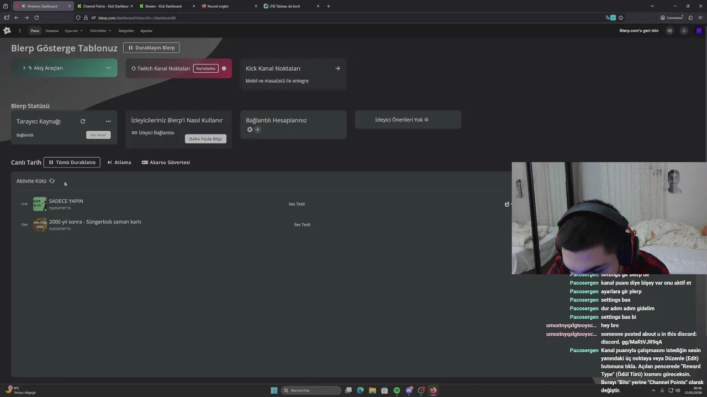Open File Explorer from the taskbar
707x397 pixels.
[x=372, y=390]
